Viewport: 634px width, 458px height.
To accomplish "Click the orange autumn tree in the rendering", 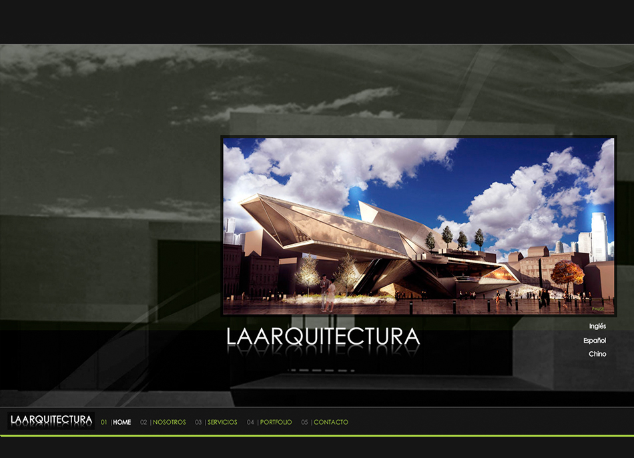I will (567, 272).
